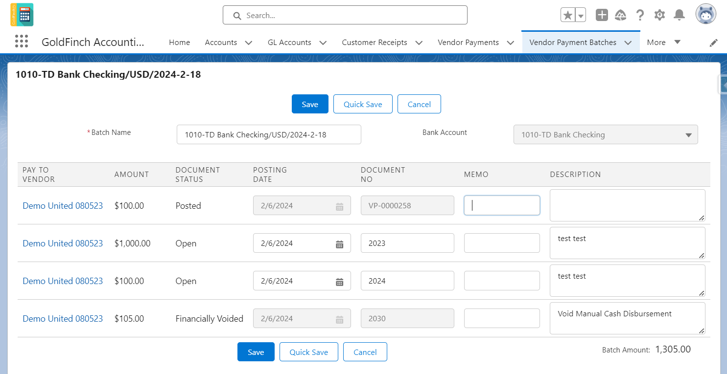Click the Document No field showing 2024
The image size is (727, 374).
coord(407,281)
